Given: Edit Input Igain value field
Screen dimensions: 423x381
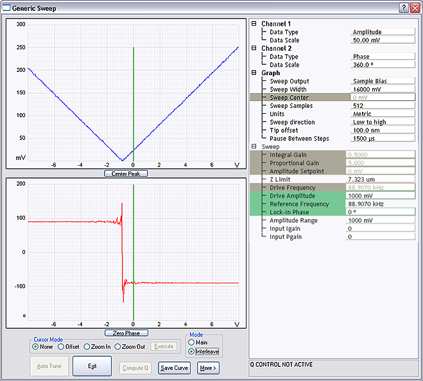Looking at the screenshot, I should [381, 229].
